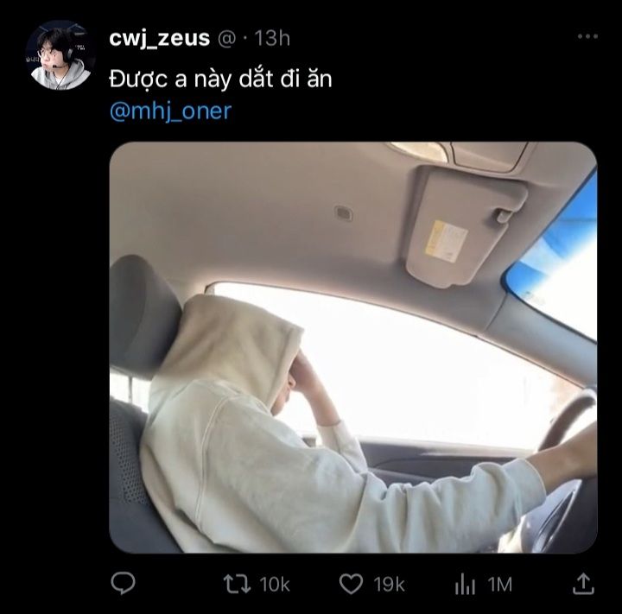Retweet the post using the arrows icon

tap(237, 584)
